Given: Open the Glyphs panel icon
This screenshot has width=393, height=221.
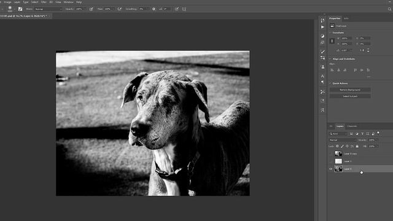Looking at the screenshot, I should click(x=322, y=110).
